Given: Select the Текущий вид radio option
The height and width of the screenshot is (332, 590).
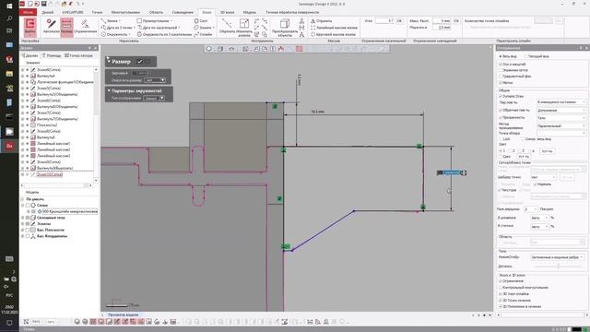Looking at the screenshot, I should 537,56.
